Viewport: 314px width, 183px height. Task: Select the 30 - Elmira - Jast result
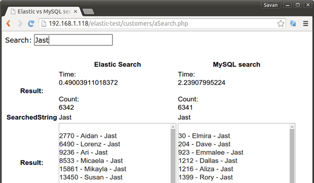coord(204,136)
